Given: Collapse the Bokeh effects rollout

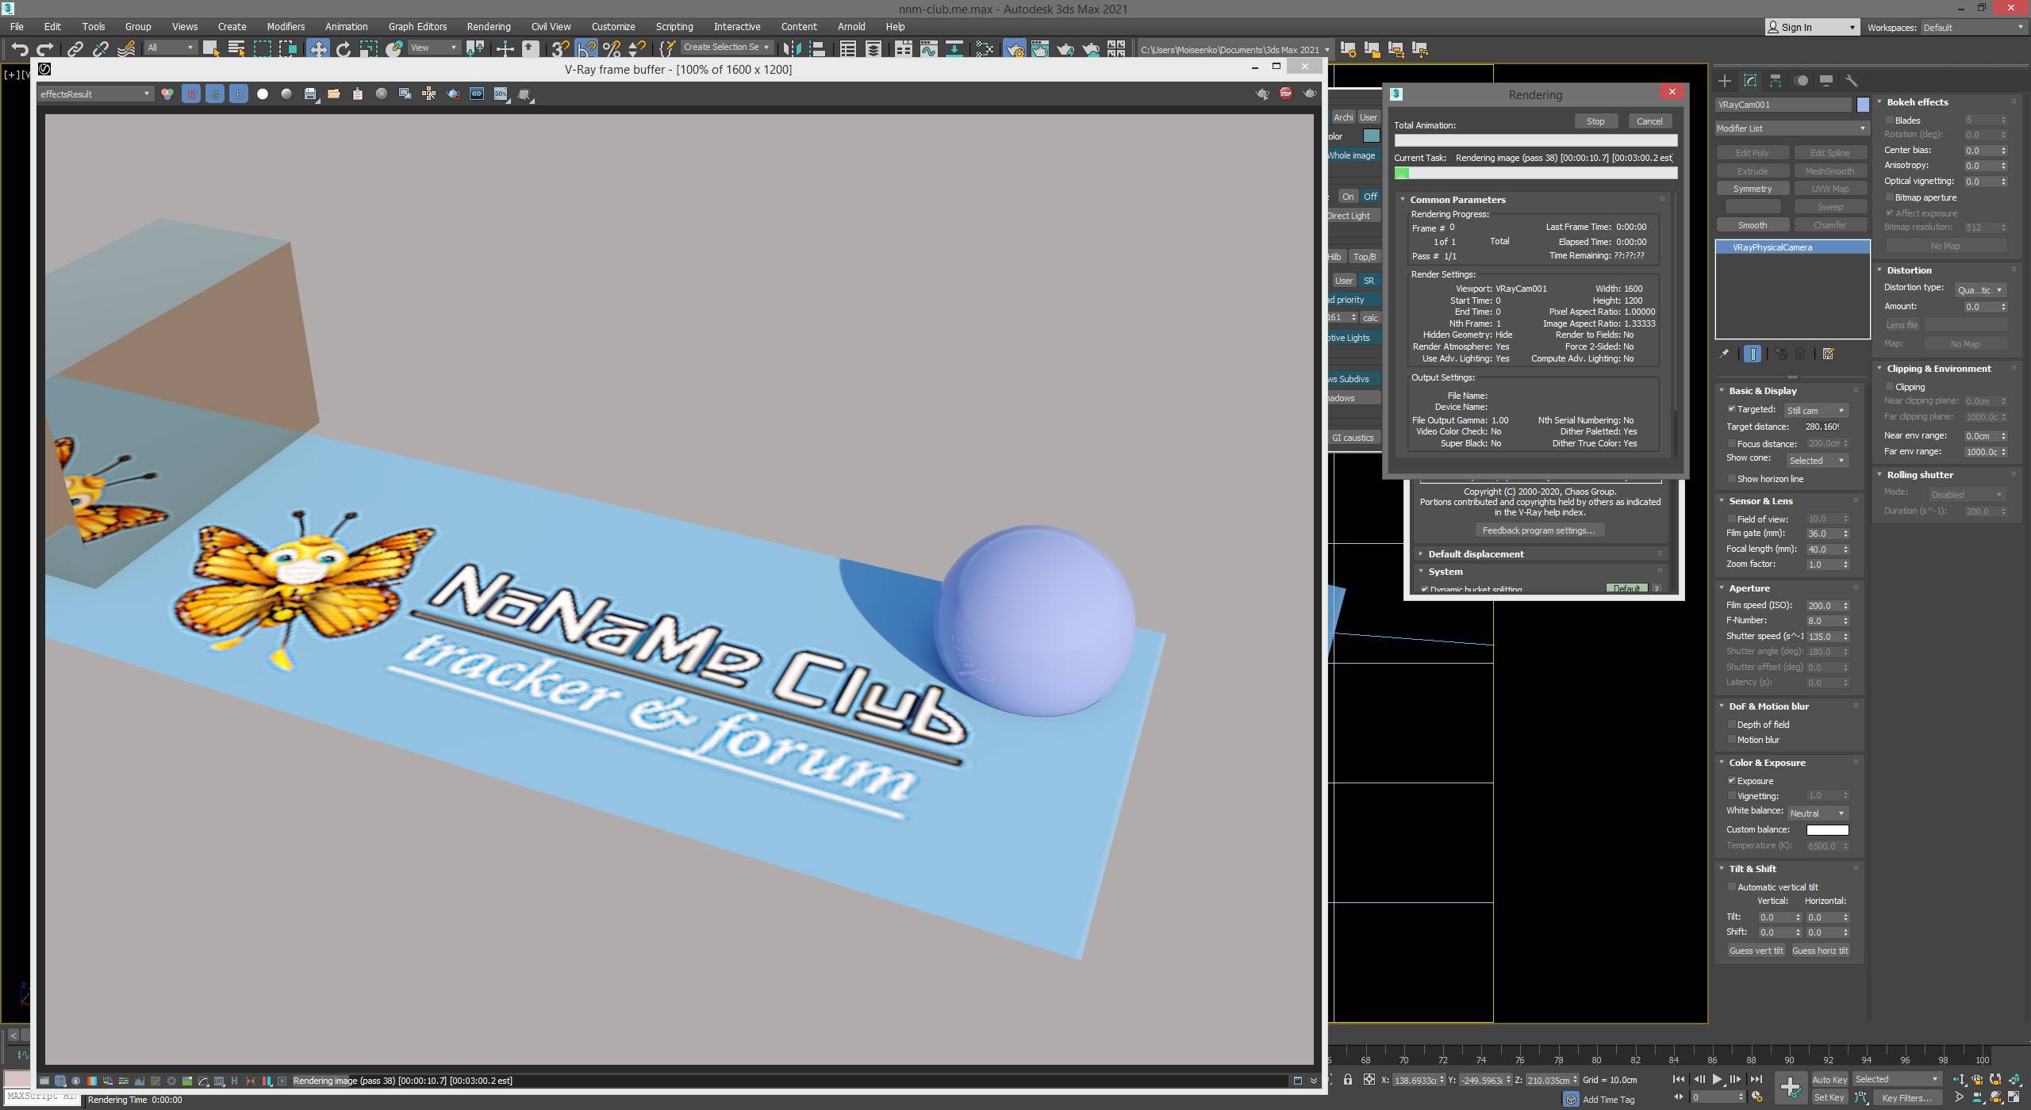Looking at the screenshot, I should coord(1917,102).
